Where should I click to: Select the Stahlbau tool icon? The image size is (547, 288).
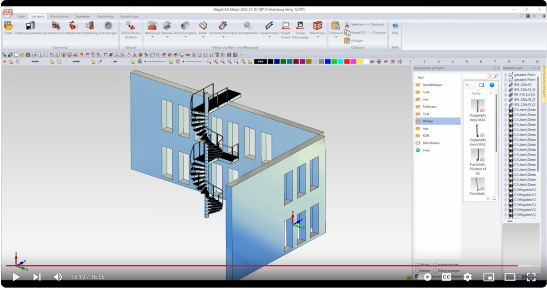tap(167, 26)
